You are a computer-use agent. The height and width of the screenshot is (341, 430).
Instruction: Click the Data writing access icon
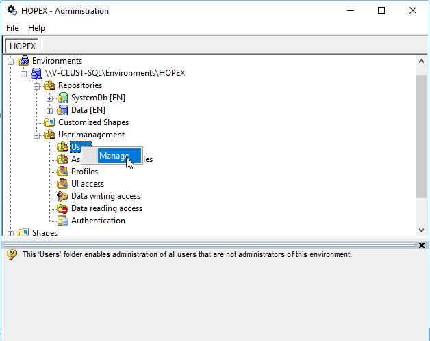click(63, 196)
